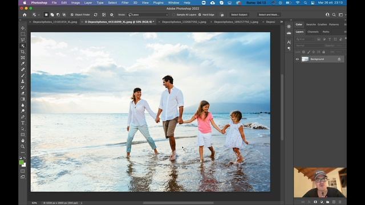
Task: Open the Layers panel flyout menu
Action: click(x=345, y=32)
